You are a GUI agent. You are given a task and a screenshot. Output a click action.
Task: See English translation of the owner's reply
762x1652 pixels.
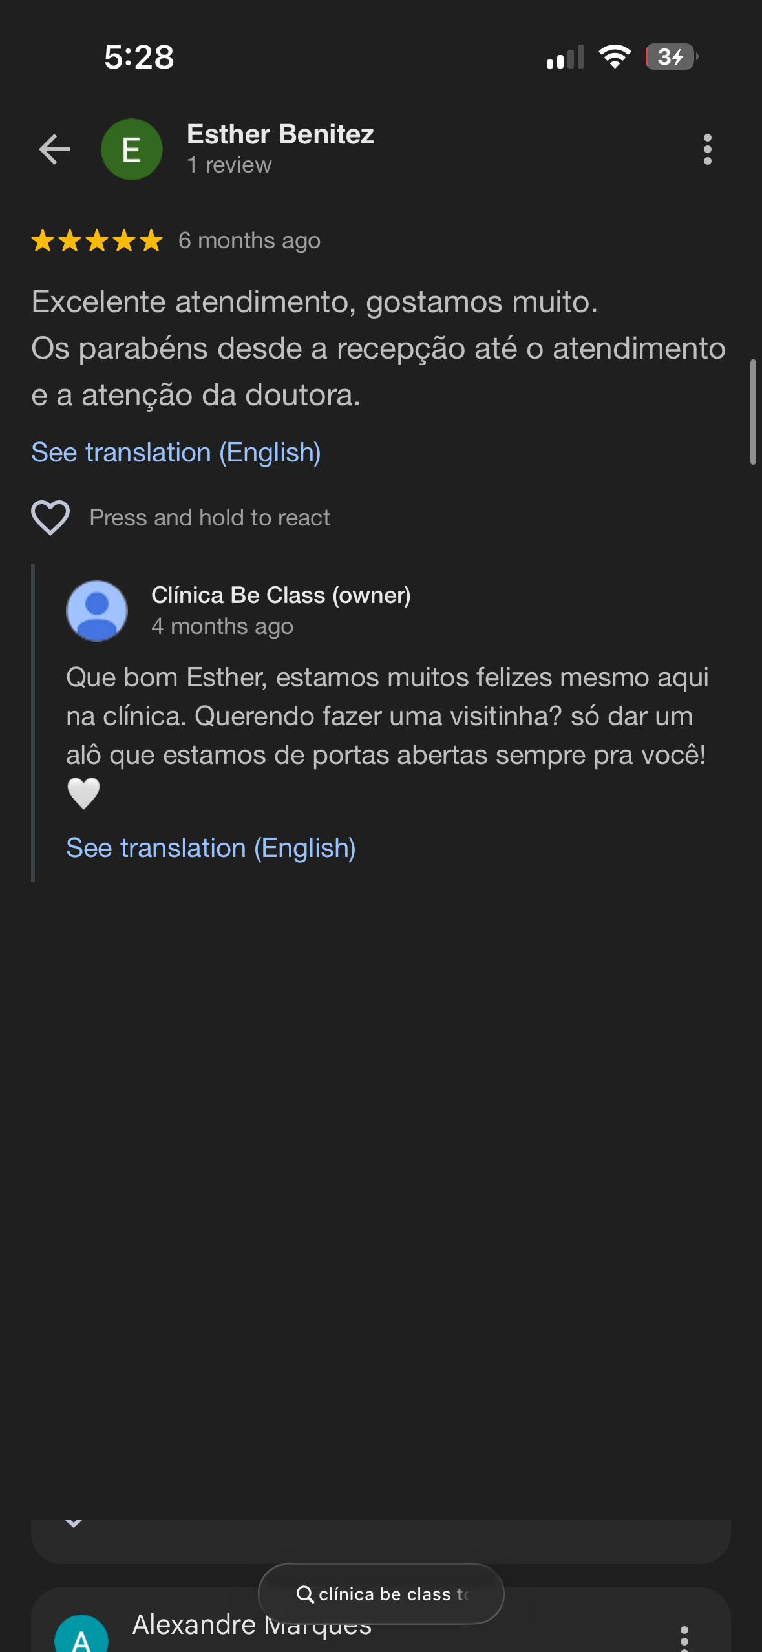coord(211,848)
